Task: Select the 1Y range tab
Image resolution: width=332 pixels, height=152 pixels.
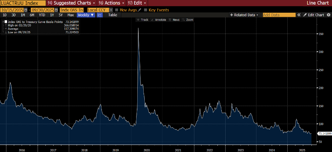Action: coord(52,15)
